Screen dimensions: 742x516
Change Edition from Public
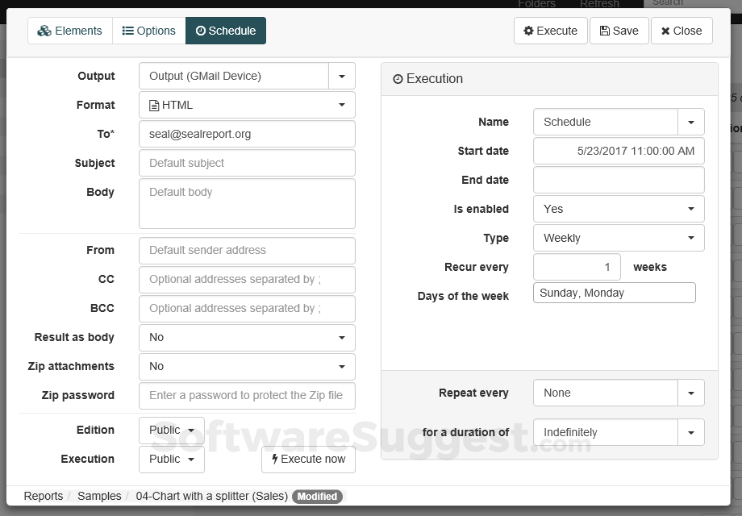(171, 430)
